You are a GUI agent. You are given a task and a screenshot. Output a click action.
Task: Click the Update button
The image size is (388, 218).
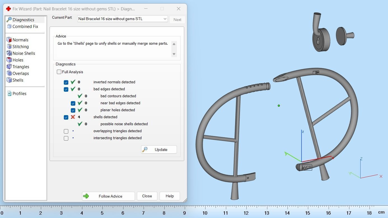coord(159,150)
